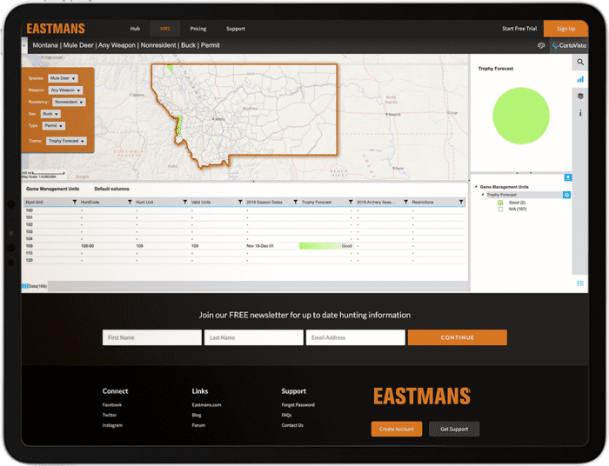This screenshot has width=609, height=466.
Task: Select the Game Management Units table tab
Action: coord(52,189)
